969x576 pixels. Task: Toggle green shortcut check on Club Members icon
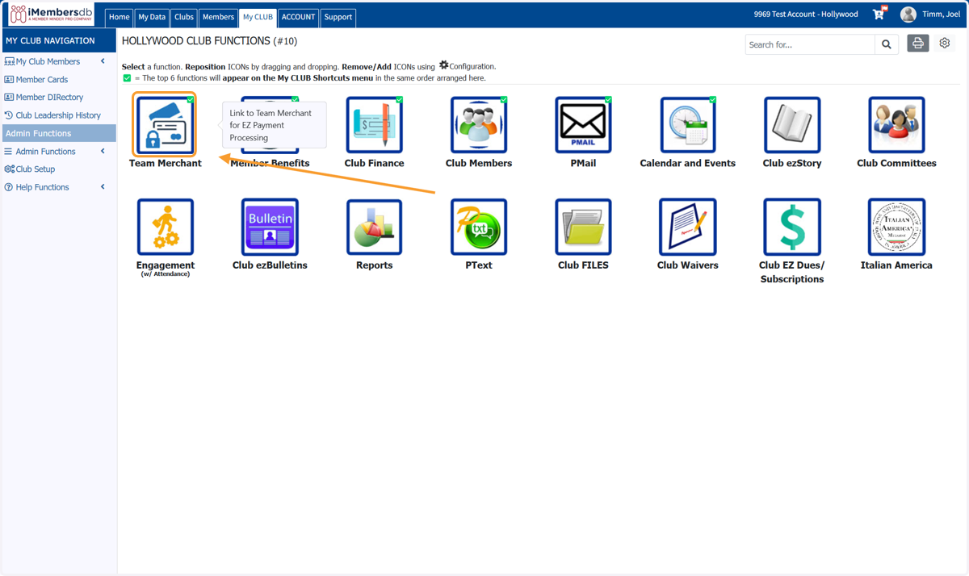point(504,100)
